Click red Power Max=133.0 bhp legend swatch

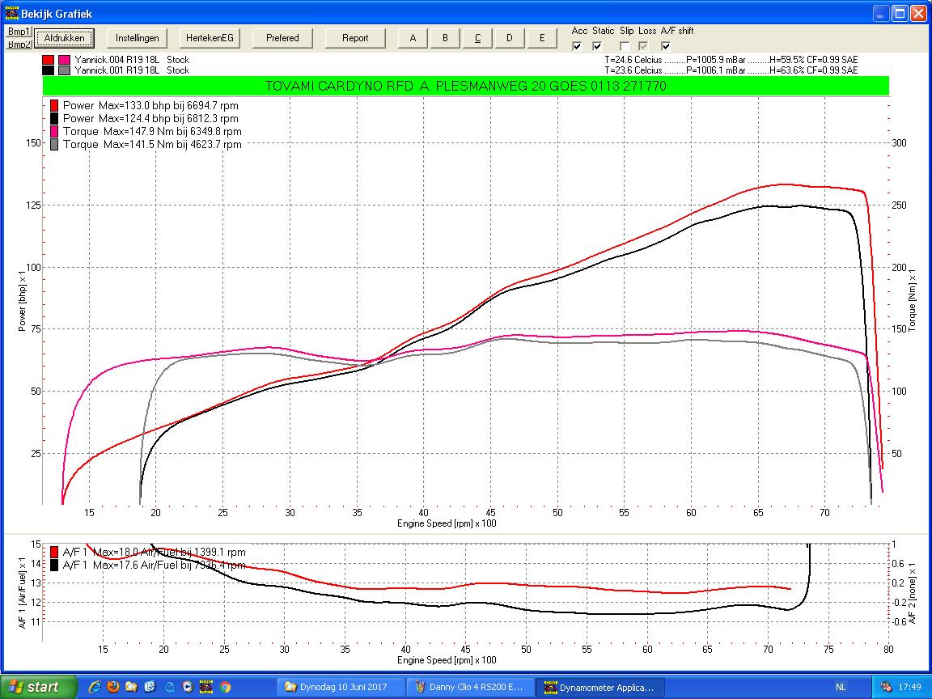click(54, 105)
